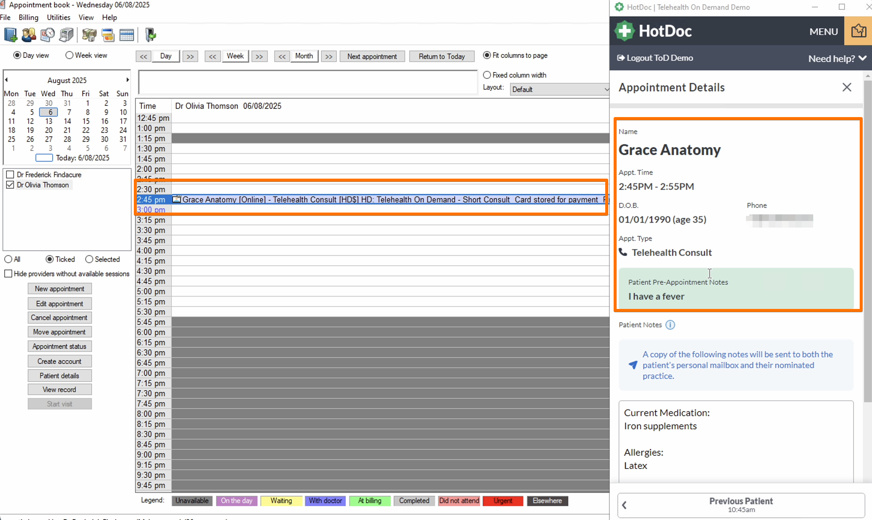Open the Billing menu
Image resolution: width=872 pixels, height=520 pixels.
29,17
